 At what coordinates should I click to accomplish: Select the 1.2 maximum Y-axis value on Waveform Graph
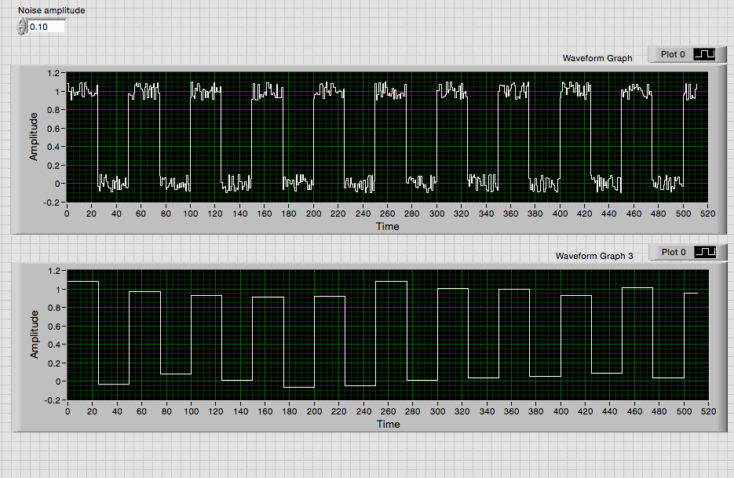(54, 73)
